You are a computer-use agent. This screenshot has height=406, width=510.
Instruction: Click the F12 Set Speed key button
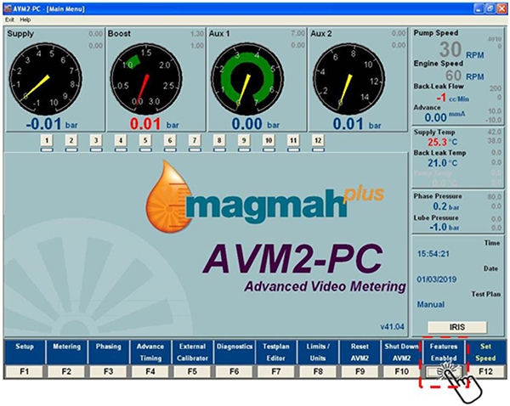485,371
